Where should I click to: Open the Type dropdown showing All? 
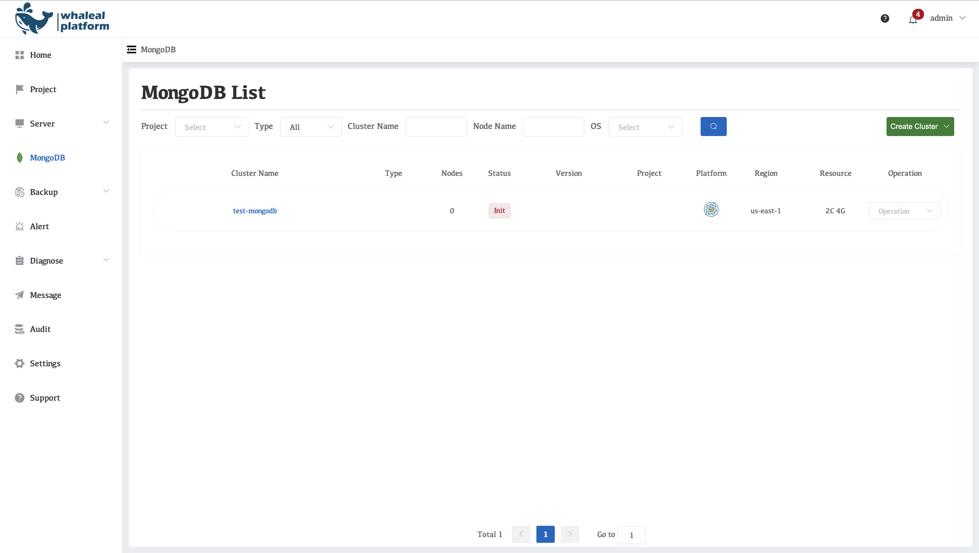310,127
